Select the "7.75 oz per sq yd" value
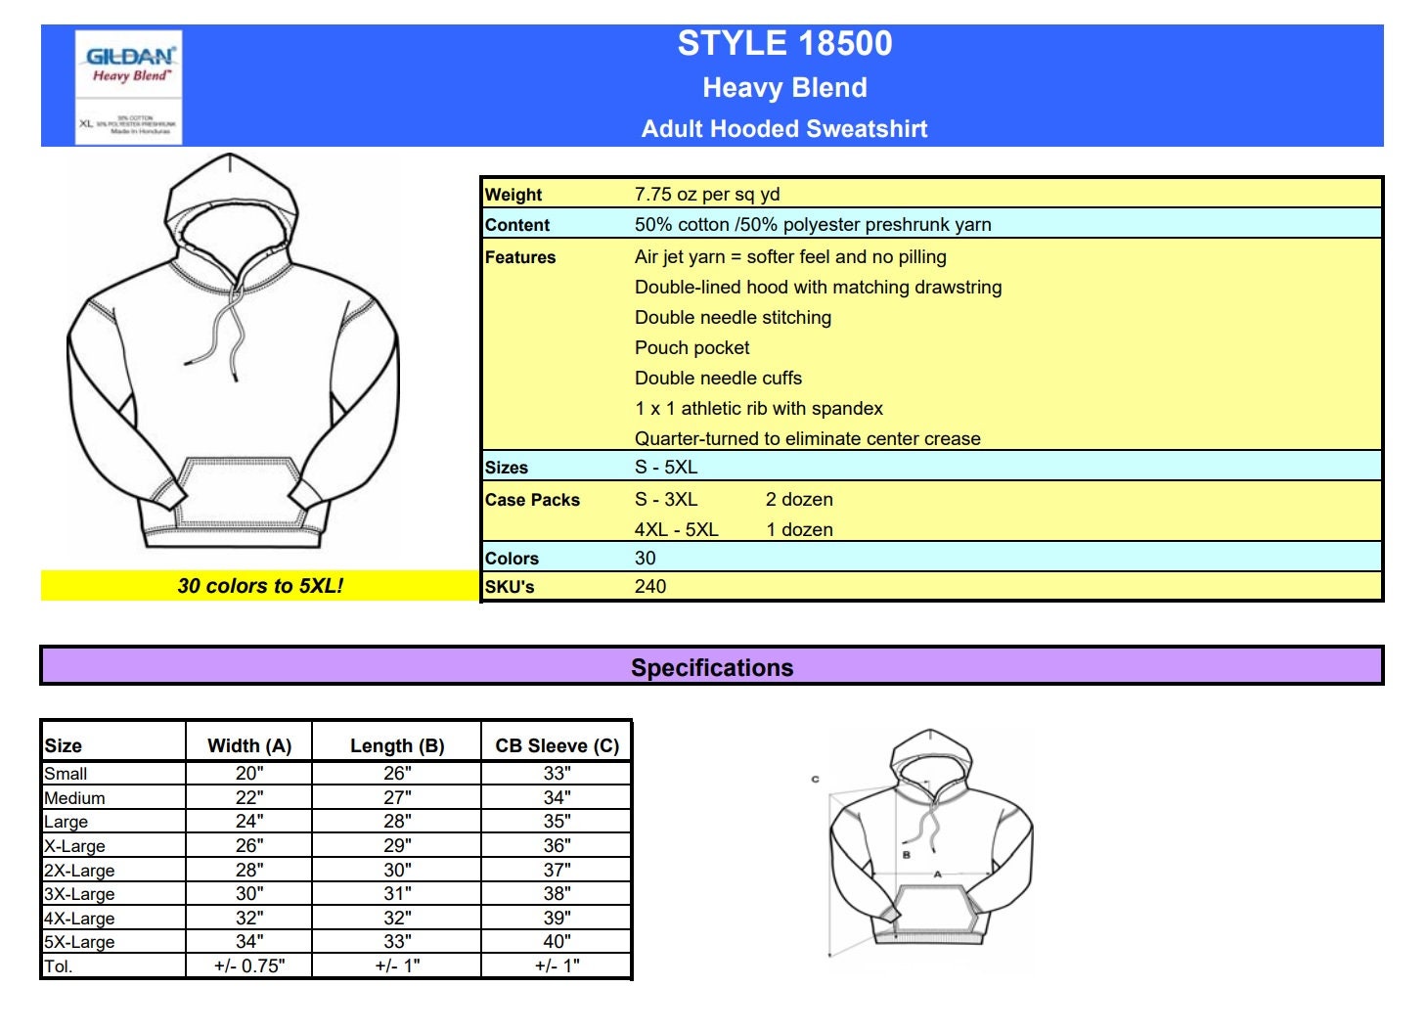Image resolution: width=1427 pixels, height=1032 pixels. (707, 194)
